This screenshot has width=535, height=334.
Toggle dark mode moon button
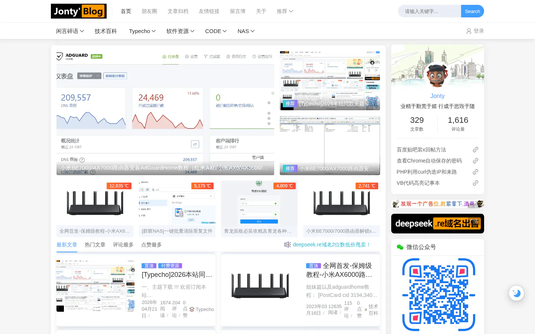click(x=516, y=293)
